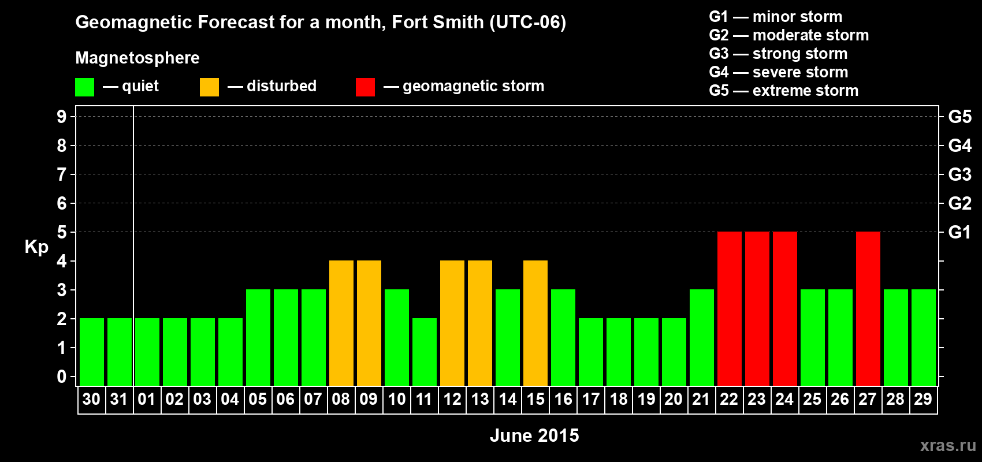
Task: Click the date label 20 on the axis
Action: tap(674, 400)
